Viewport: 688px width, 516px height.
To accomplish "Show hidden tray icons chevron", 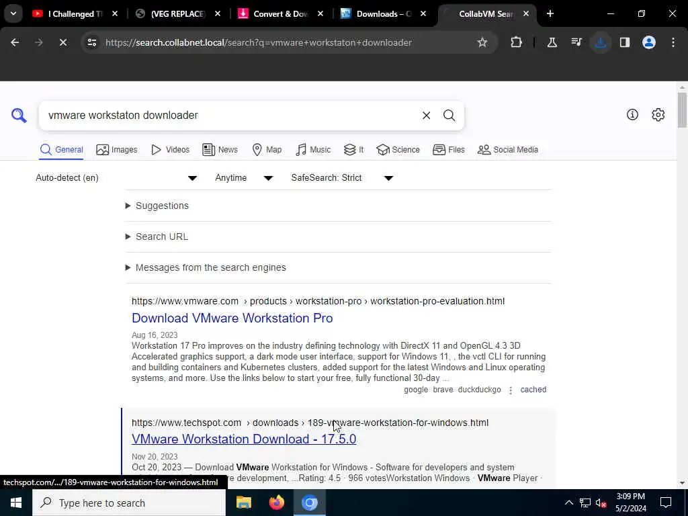I will click(x=568, y=503).
